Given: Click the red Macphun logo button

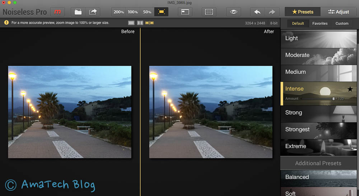Looking at the screenshot, I should (x=57, y=12).
